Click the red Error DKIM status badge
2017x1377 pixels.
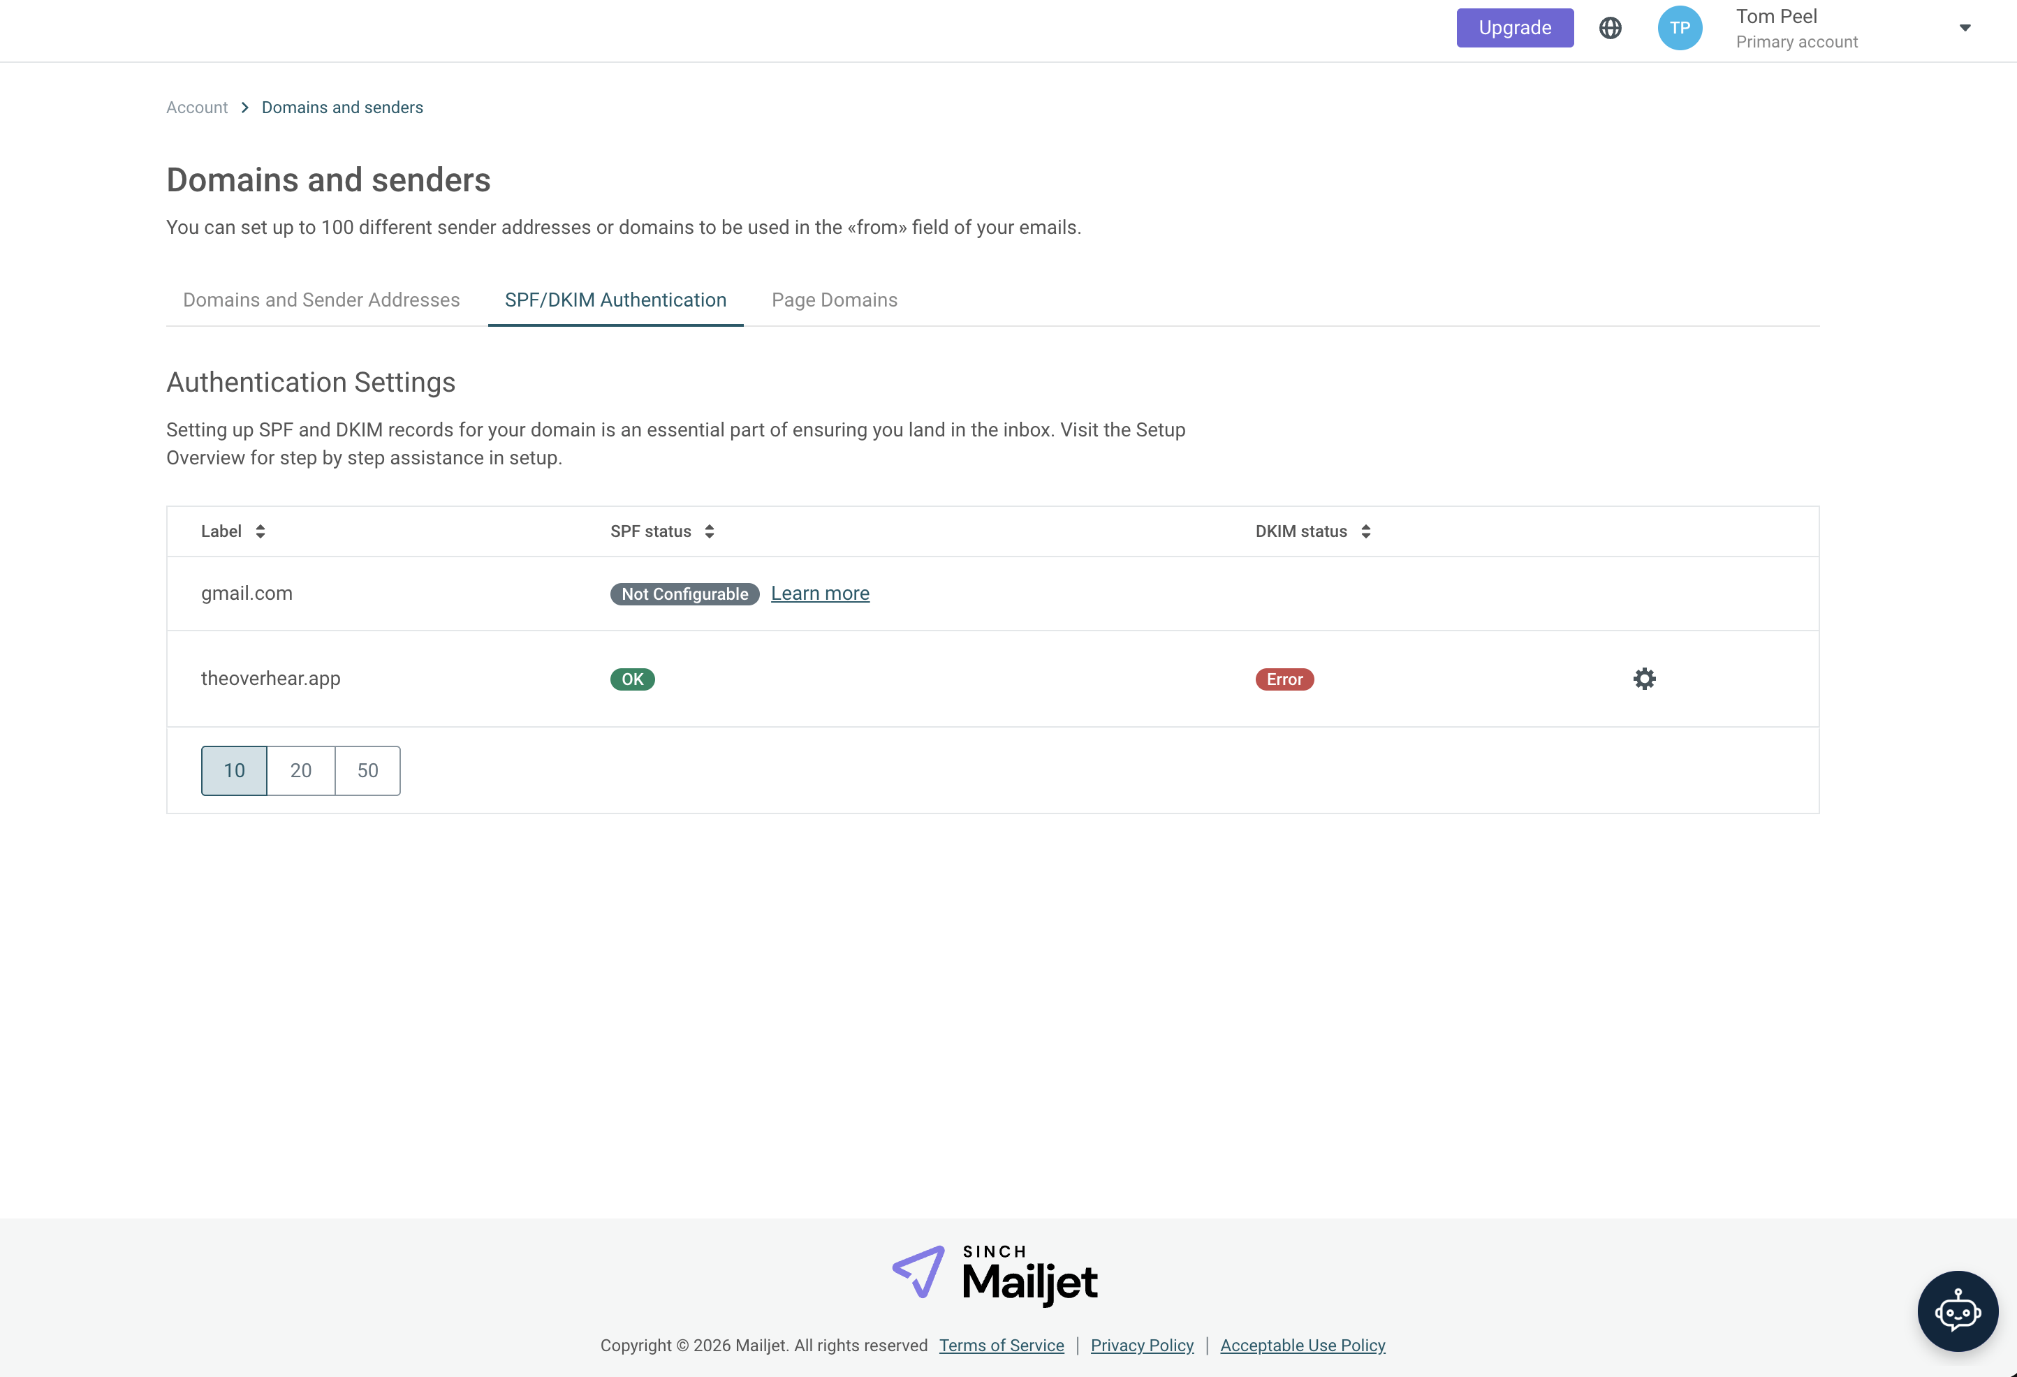coord(1284,679)
